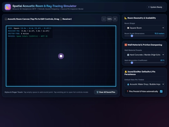Click the headphone receiver marker in canvas
This screenshot has height=127, width=169.
coord(61,56)
